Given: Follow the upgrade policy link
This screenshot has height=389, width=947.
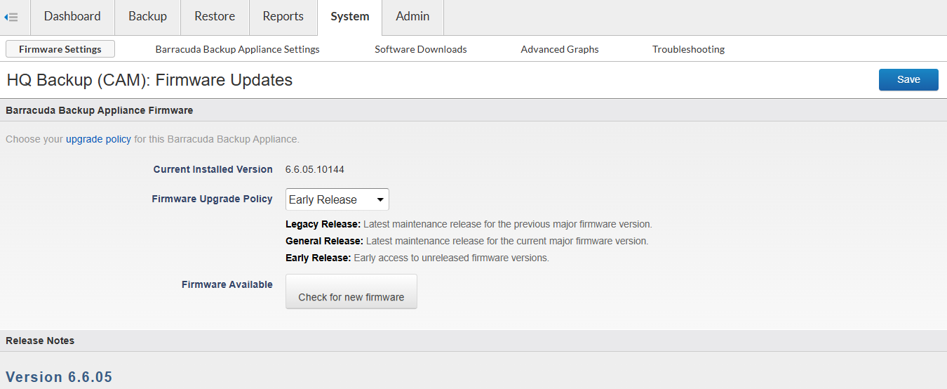Looking at the screenshot, I should pyautogui.click(x=98, y=139).
